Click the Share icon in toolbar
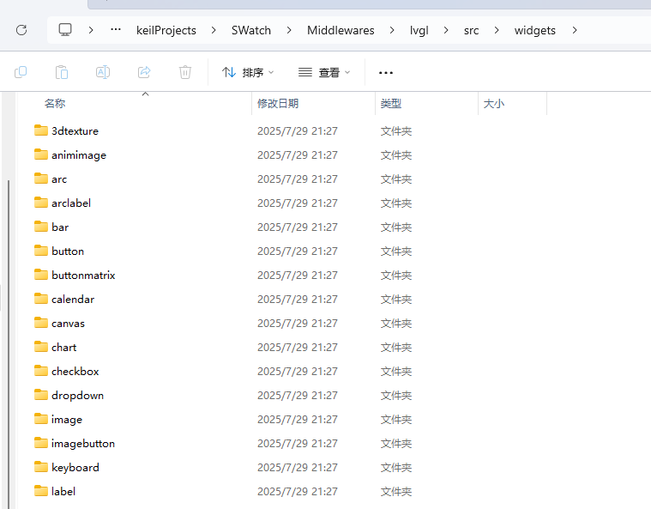 point(144,72)
